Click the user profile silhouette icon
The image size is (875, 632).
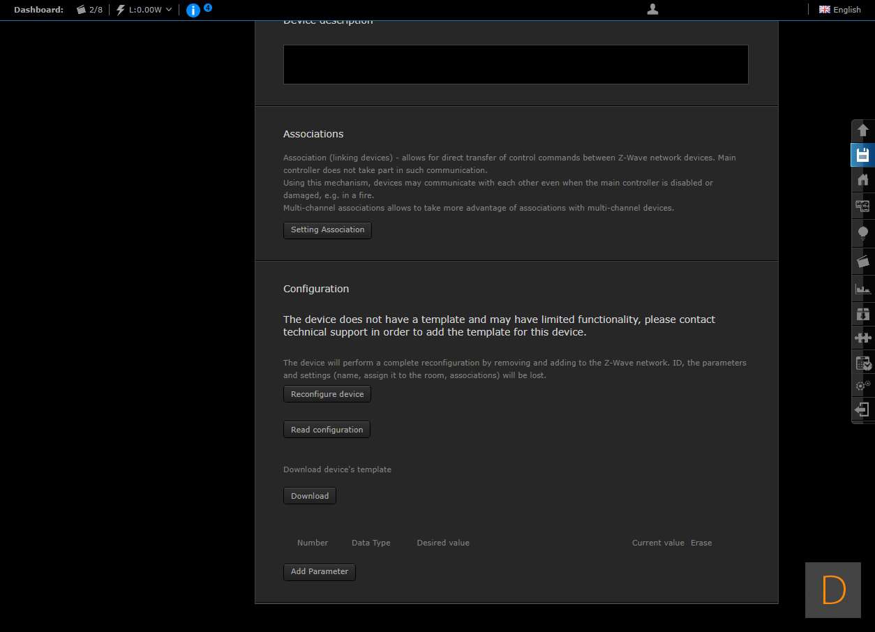pos(652,10)
